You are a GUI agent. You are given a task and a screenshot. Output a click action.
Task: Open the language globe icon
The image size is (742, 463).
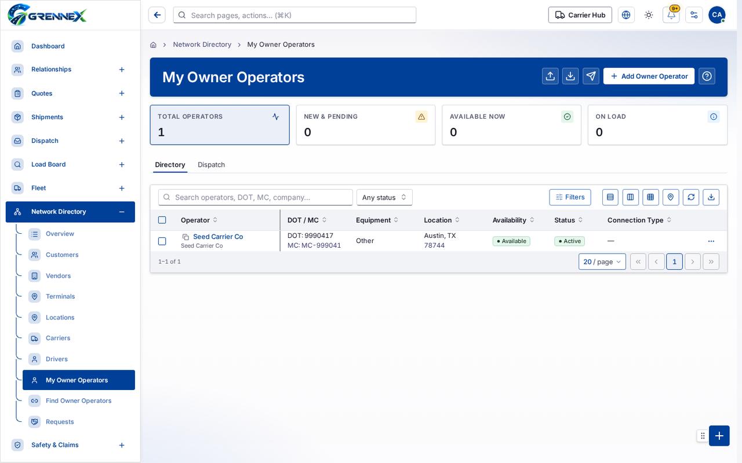tap(626, 15)
